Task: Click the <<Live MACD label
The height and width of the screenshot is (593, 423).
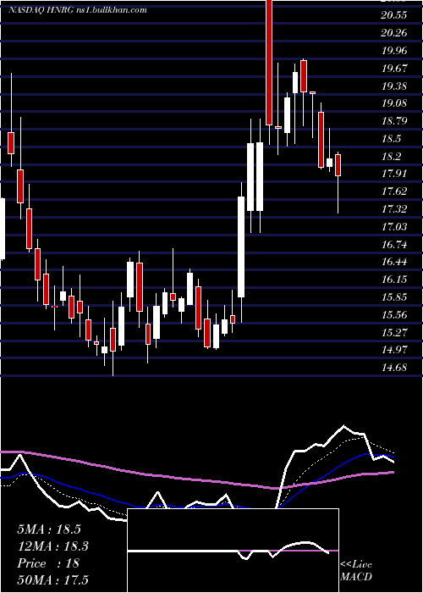Action: tap(356, 571)
